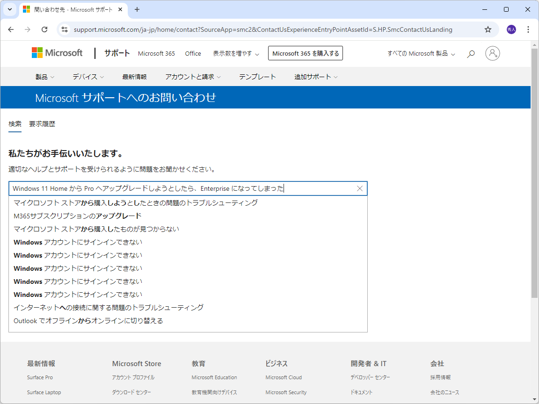Viewport: 539px width, 404px height.
Task: Click the scrollbar down arrow
Action: point(533,399)
